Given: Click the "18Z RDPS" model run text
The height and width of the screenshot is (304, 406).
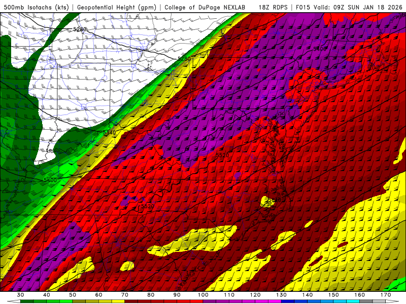Looking at the screenshot, I should [x=273, y=7].
